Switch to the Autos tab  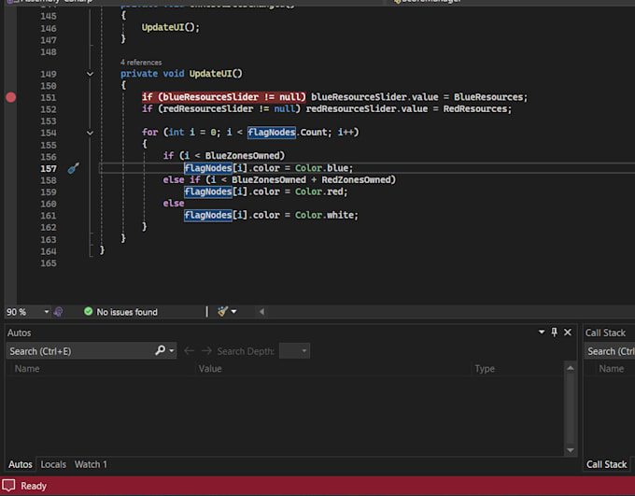(x=21, y=464)
